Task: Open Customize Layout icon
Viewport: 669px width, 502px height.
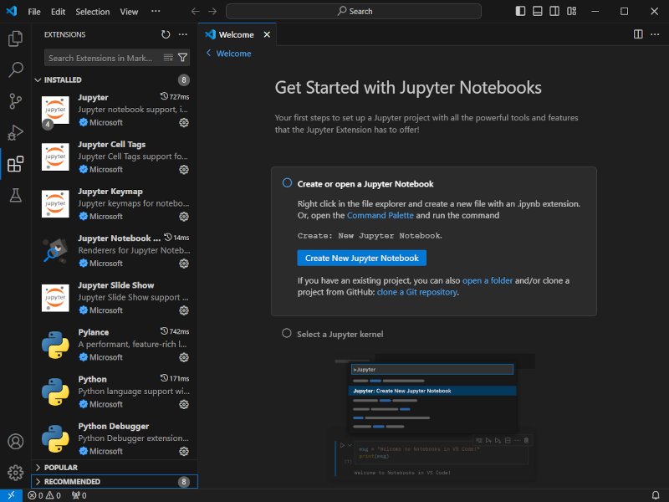Action: [572, 12]
